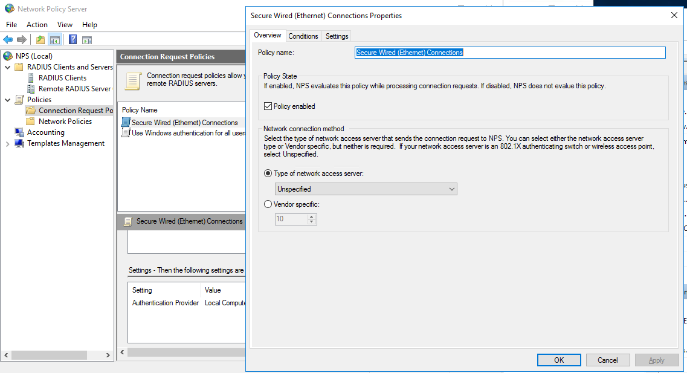Expand the Templates Management node
687x373 pixels.
7,143
